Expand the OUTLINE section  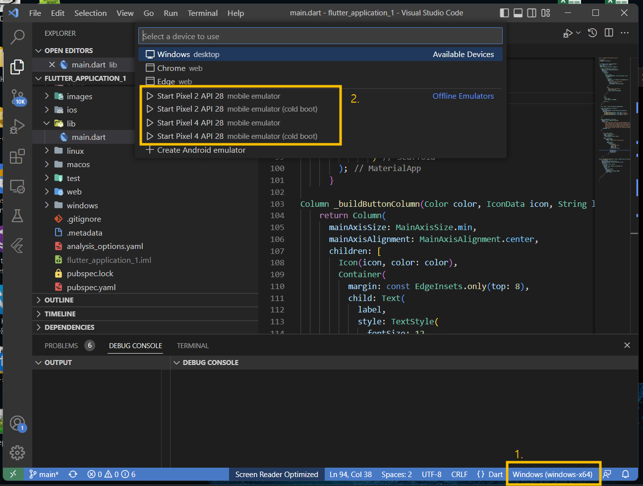(58, 300)
